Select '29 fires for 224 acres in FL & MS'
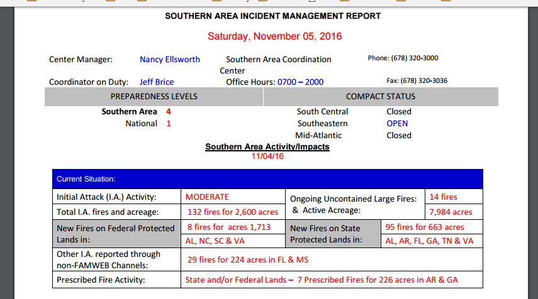The image size is (538, 299). (x=248, y=259)
